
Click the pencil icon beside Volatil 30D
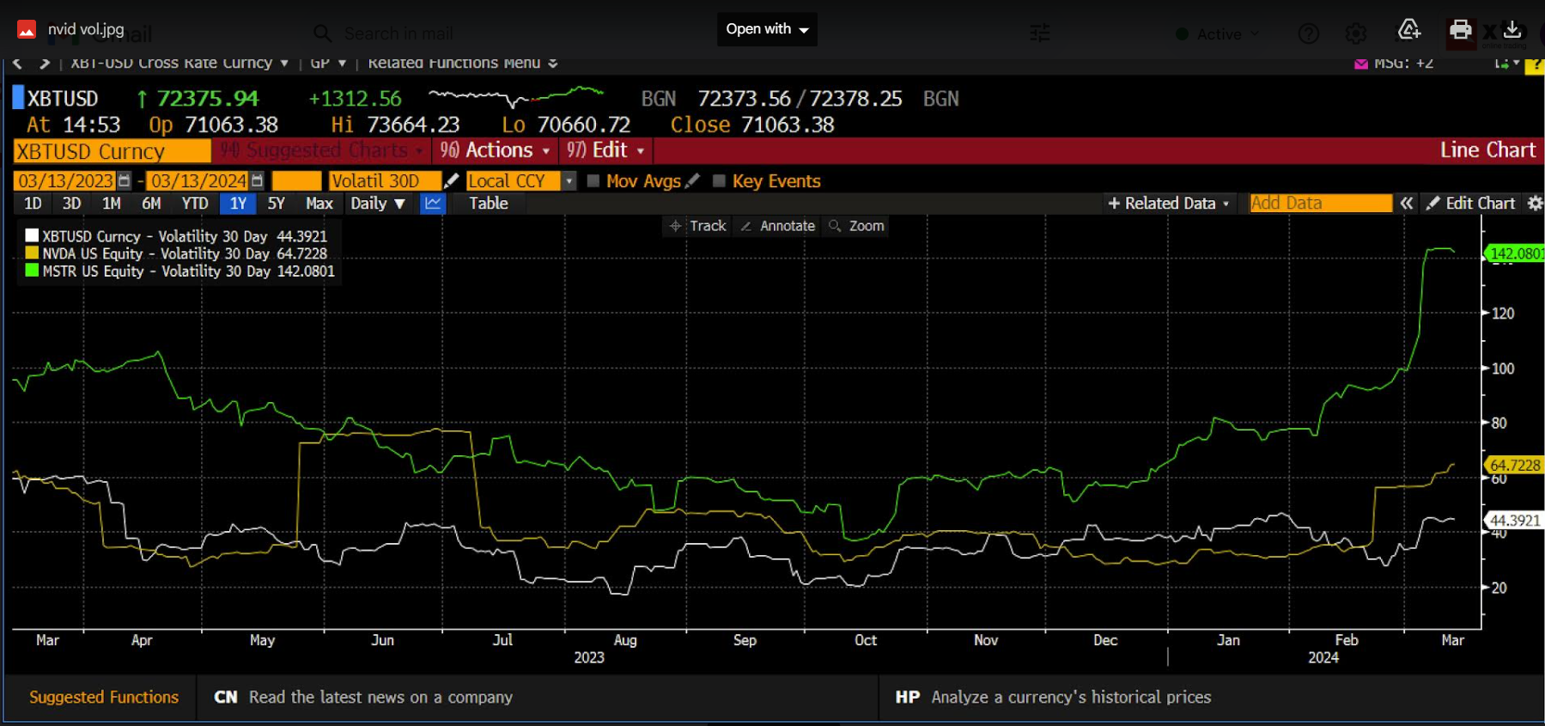(x=452, y=181)
